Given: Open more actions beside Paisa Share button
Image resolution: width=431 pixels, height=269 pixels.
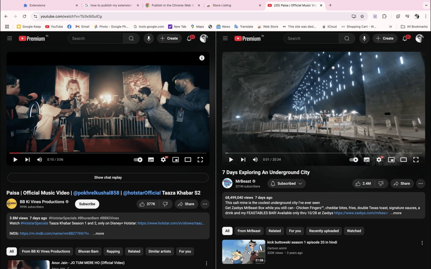Looking at the screenshot, I should point(205,204).
